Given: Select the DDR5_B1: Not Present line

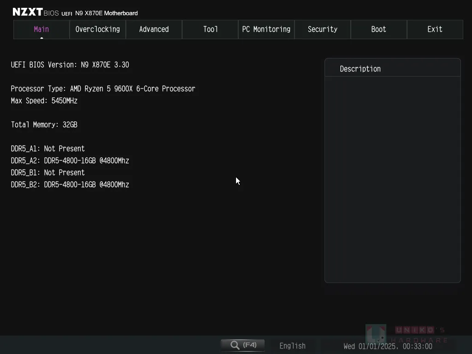Looking at the screenshot, I should 47,172.
